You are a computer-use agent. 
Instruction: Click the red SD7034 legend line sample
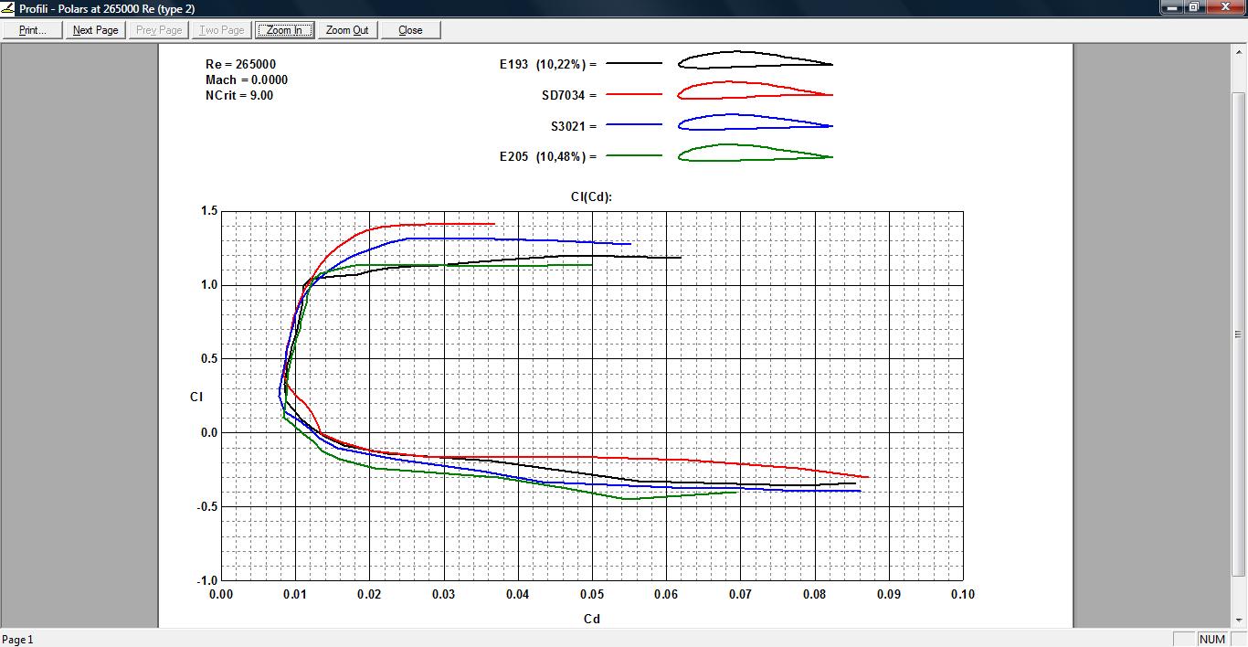(x=633, y=95)
